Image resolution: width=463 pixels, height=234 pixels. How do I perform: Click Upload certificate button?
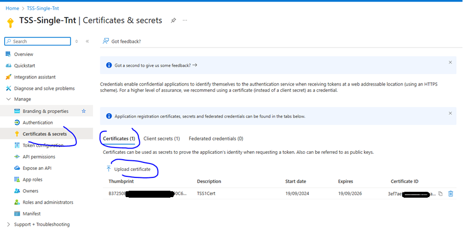pos(128,169)
